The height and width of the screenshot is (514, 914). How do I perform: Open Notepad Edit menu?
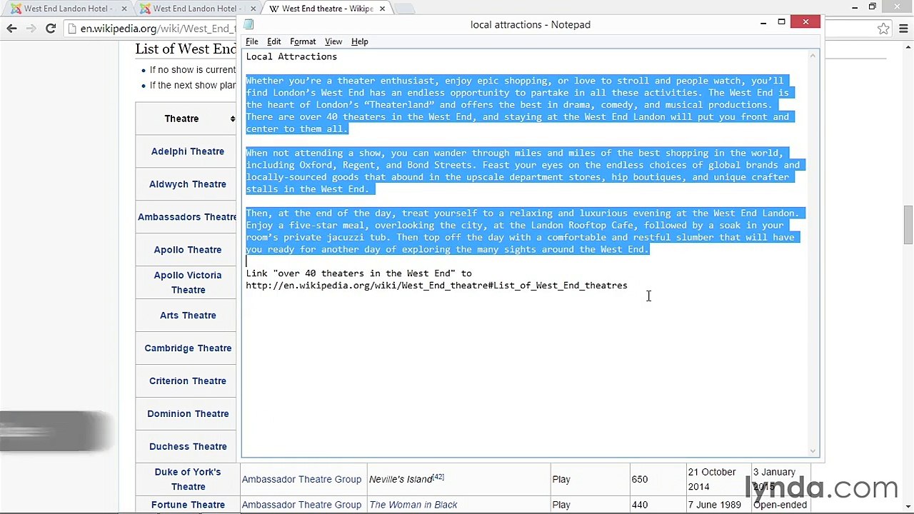coord(273,41)
